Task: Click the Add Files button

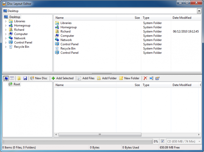Action: [x=86, y=78]
